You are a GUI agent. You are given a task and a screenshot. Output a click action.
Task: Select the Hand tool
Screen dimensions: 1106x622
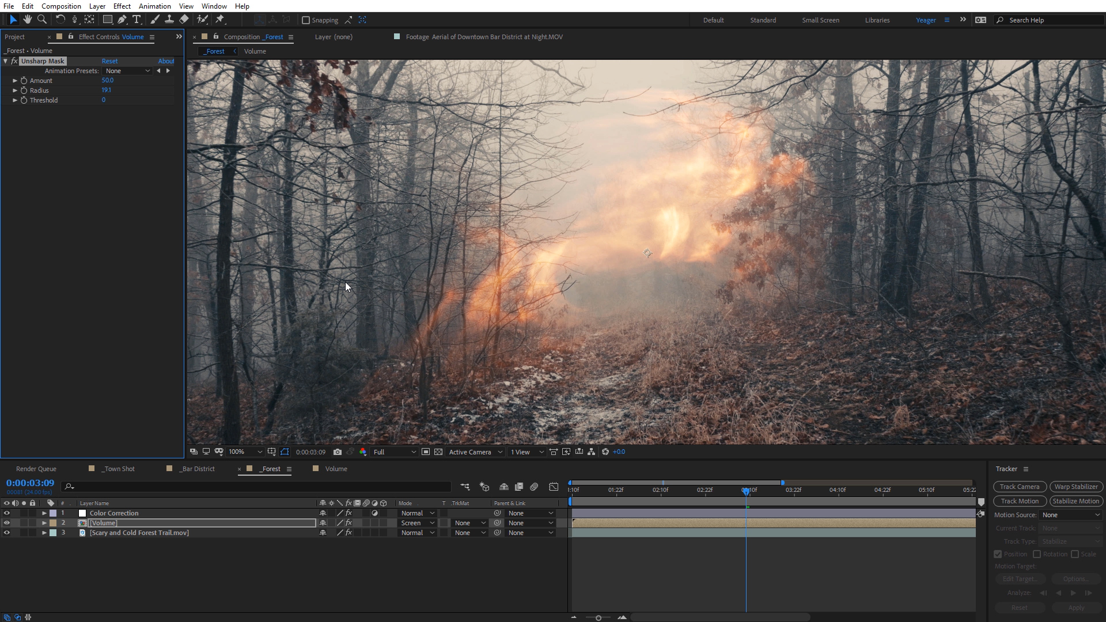tap(27, 20)
